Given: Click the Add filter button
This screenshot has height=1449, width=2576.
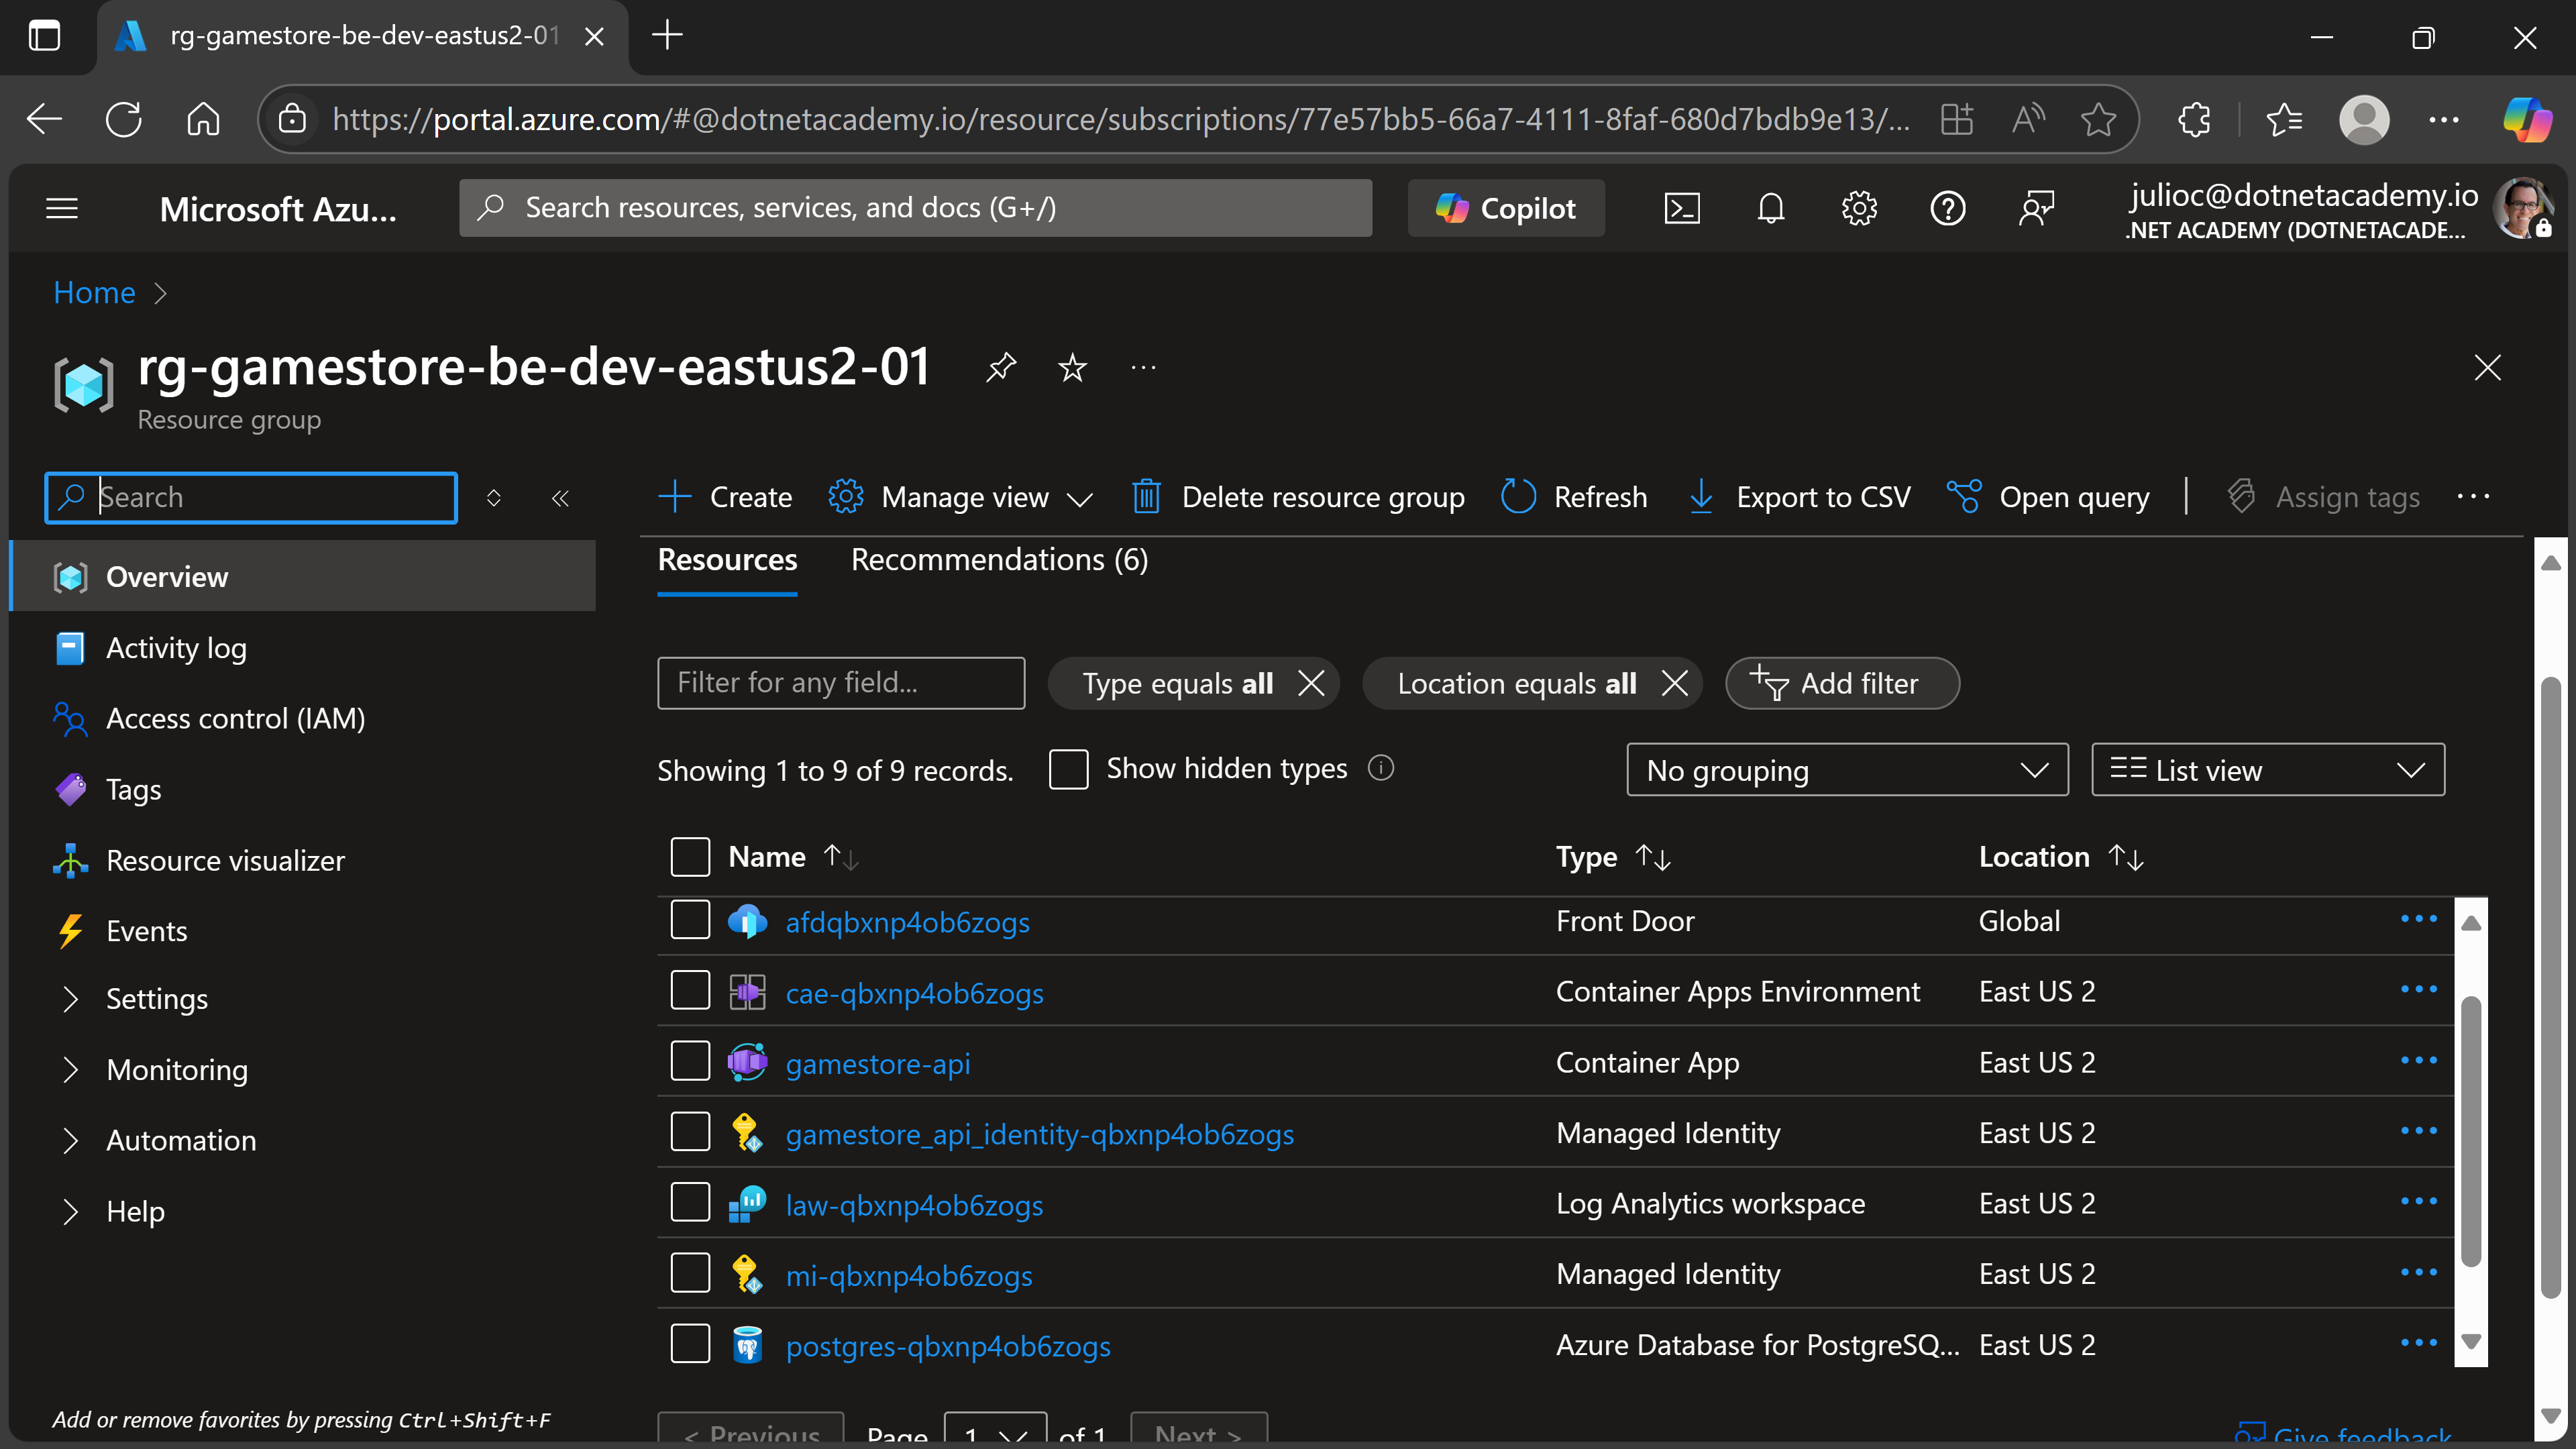Looking at the screenshot, I should point(1842,683).
